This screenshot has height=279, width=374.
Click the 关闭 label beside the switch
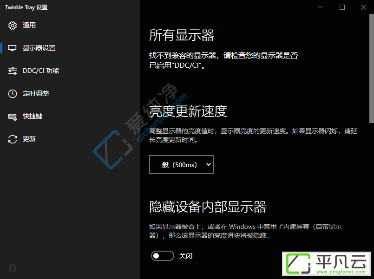pyautogui.click(x=186, y=256)
